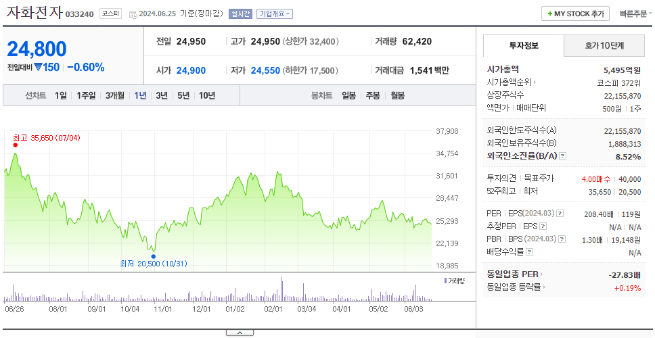Click the 코스피 372위 rank value
Viewport: 655px width, 338px height.
[x=618, y=82]
